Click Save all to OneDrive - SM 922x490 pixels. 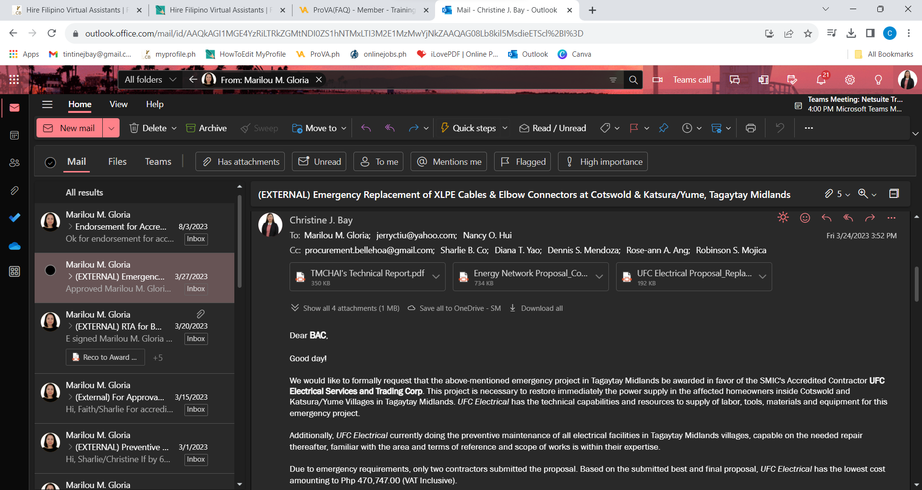[454, 308]
